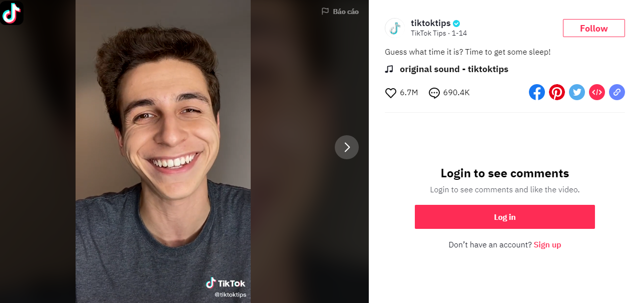
Task: Open the Sign up link
Action: tap(547, 245)
